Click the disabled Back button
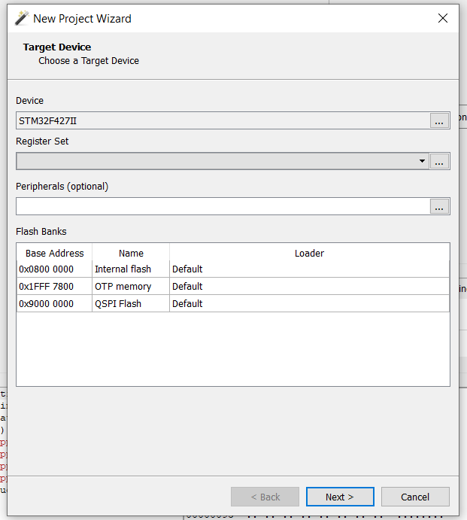 [x=265, y=497]
